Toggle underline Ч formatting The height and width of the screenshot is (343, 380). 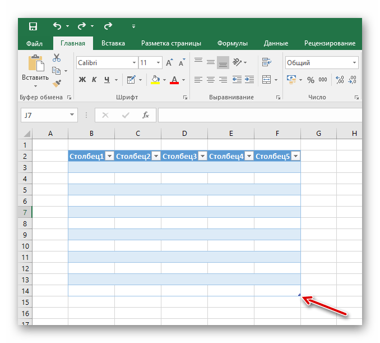[107, 79]
